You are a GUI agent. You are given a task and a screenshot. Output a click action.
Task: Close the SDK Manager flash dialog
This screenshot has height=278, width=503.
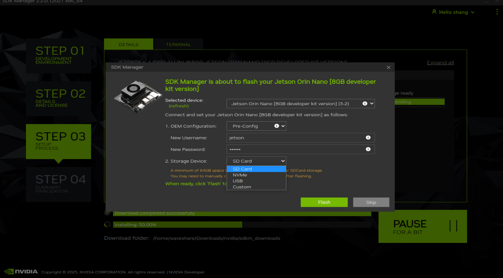click(x=388, y=67)
